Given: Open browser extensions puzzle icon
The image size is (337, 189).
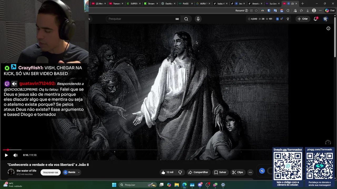Looking at the screenshot, I should [288, 10].
